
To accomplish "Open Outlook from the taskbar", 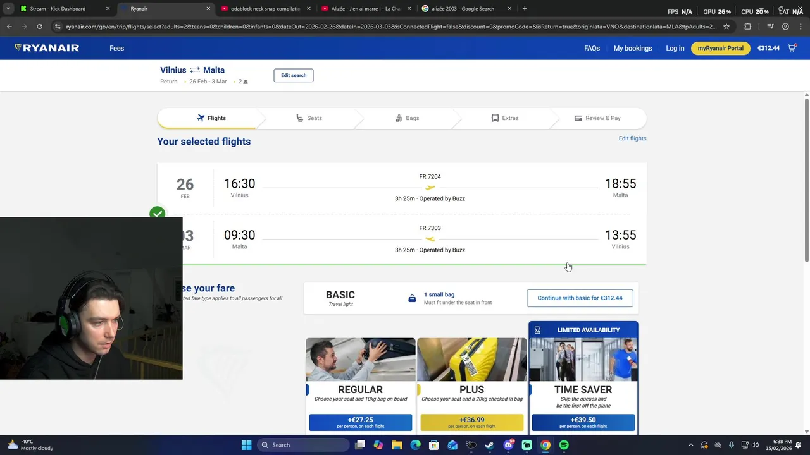I will click(x=452, y=445).
